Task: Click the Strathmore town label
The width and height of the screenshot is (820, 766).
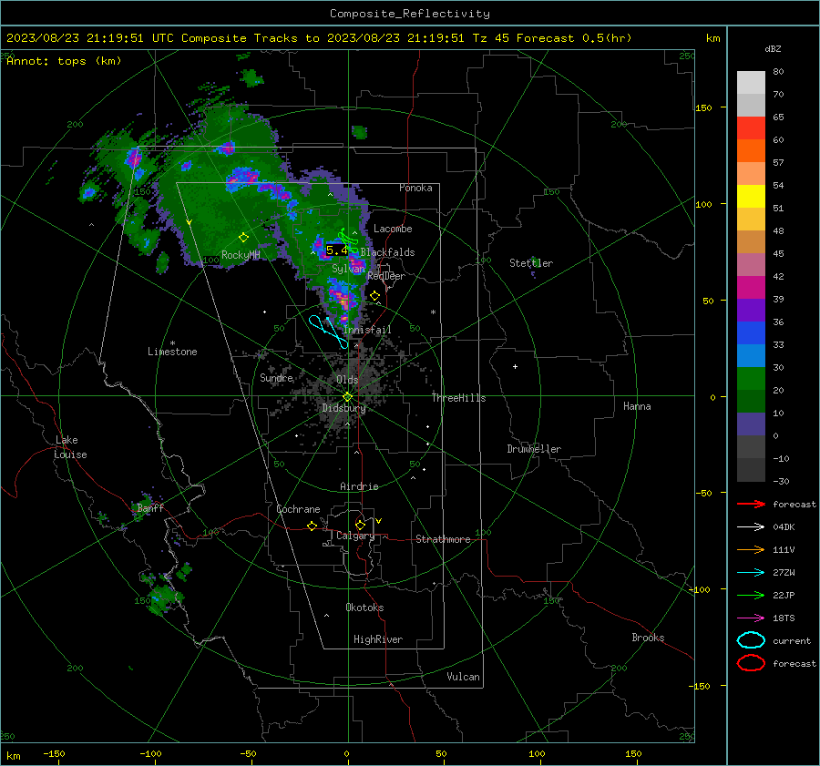Action: [x=444, y=539]
